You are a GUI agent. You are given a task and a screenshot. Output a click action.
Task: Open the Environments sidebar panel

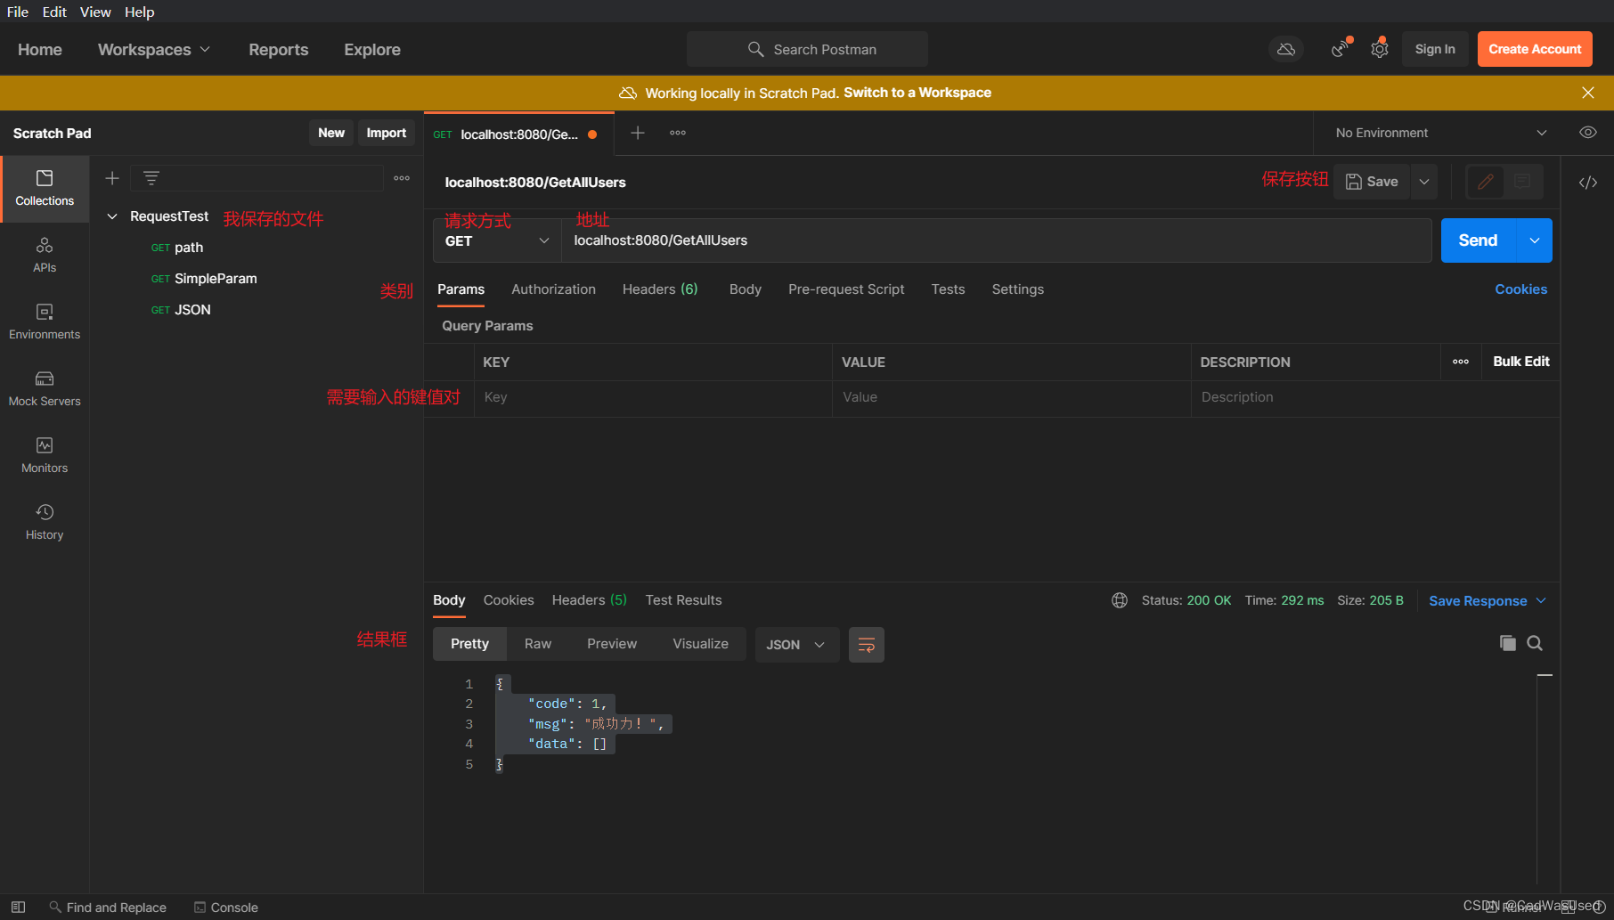(x=45, y=322)
